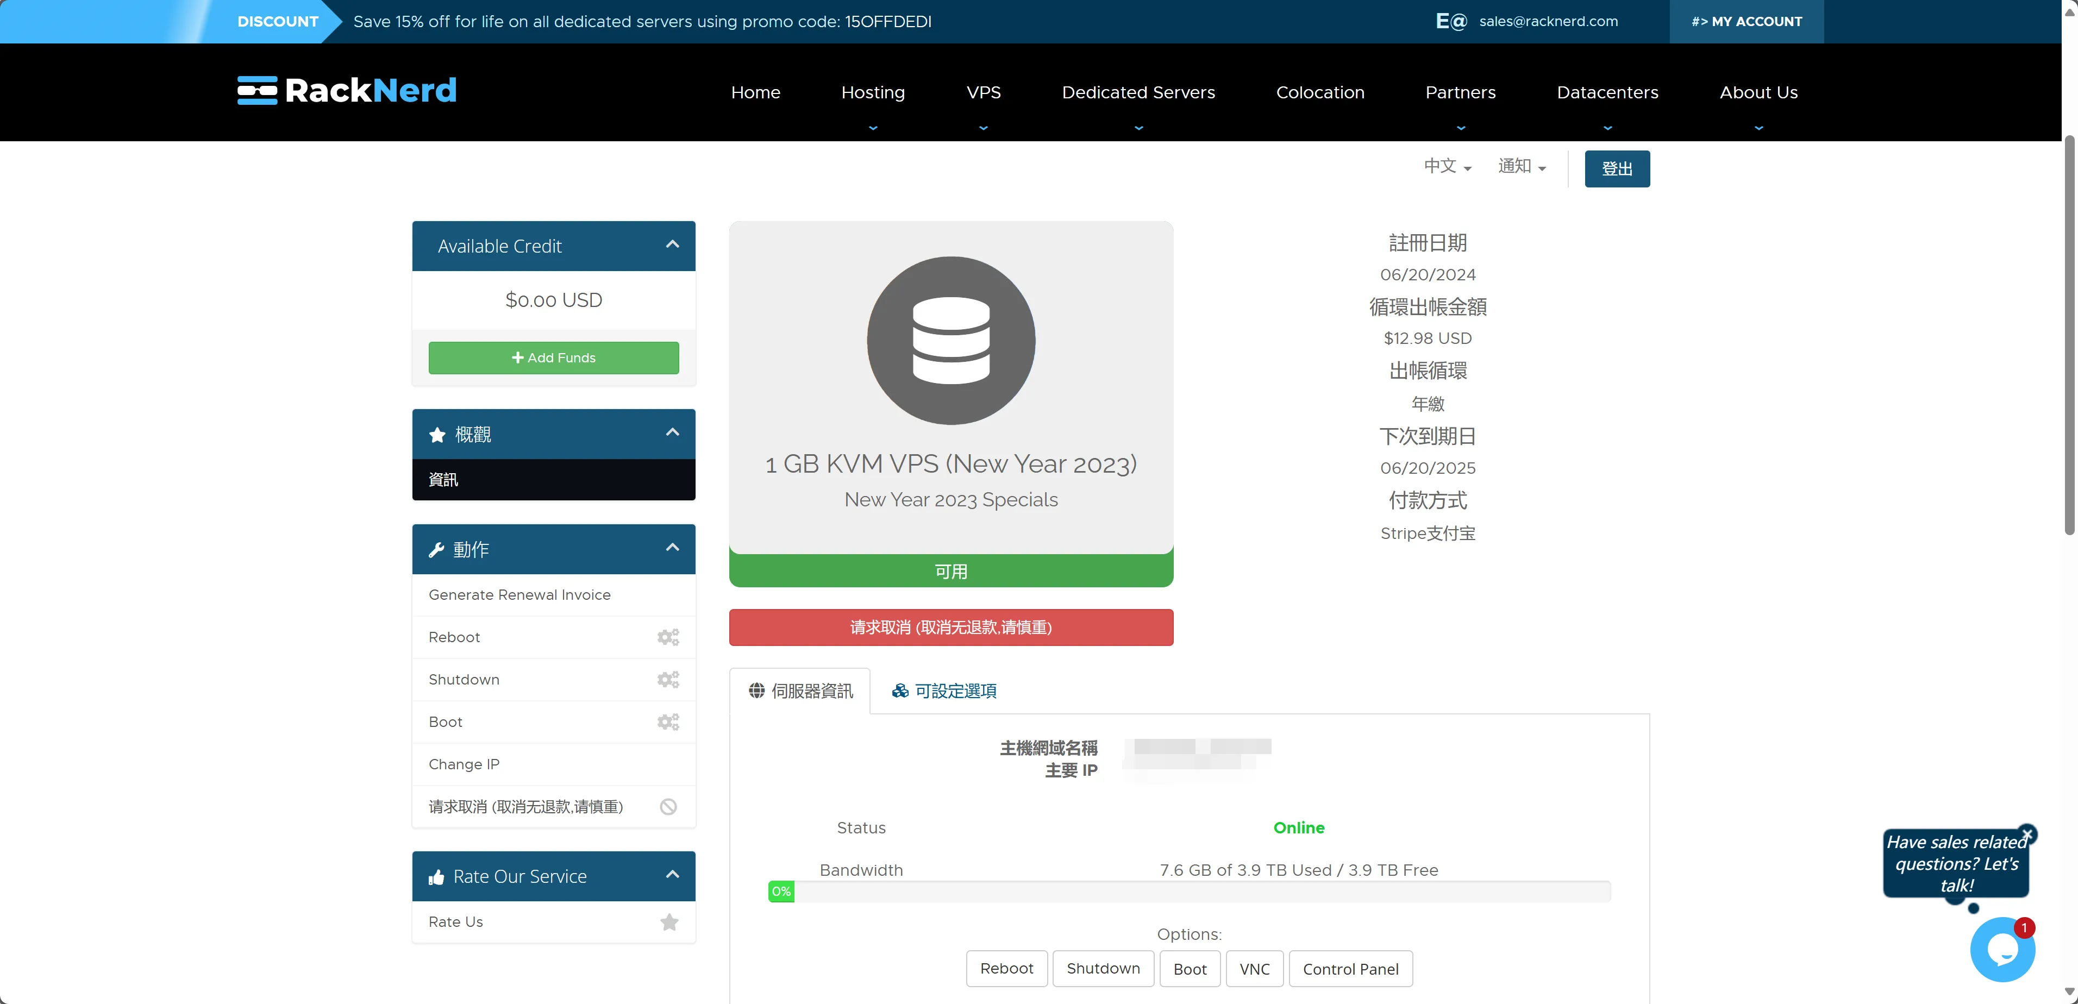Click the bandwidth usage progress bar
The image size is (2078, 1004).
coord(1189,891)
